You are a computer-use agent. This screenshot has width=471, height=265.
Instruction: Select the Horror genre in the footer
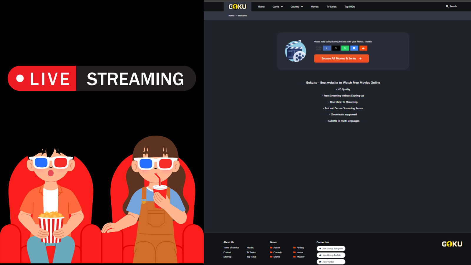300,252
